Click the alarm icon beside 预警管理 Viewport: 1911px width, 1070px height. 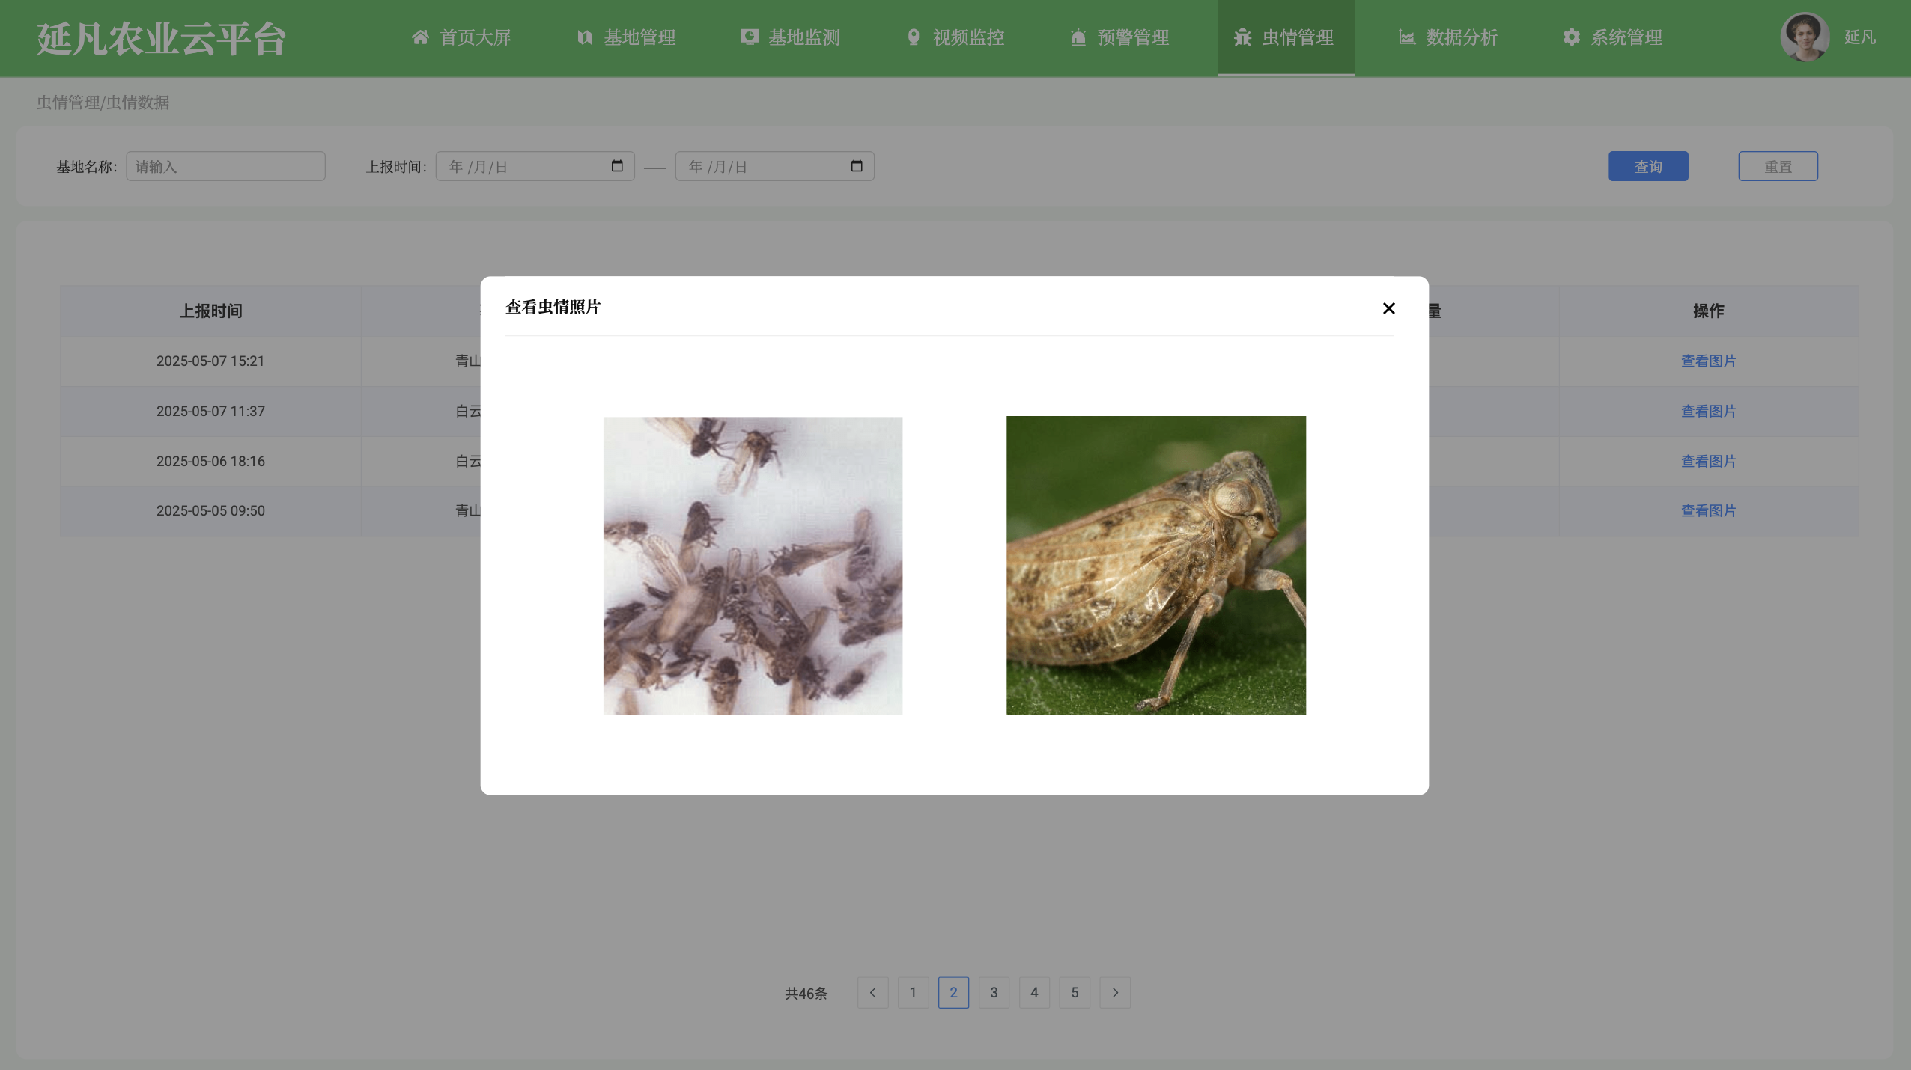pyautogui.click(x=1078, y=37)
